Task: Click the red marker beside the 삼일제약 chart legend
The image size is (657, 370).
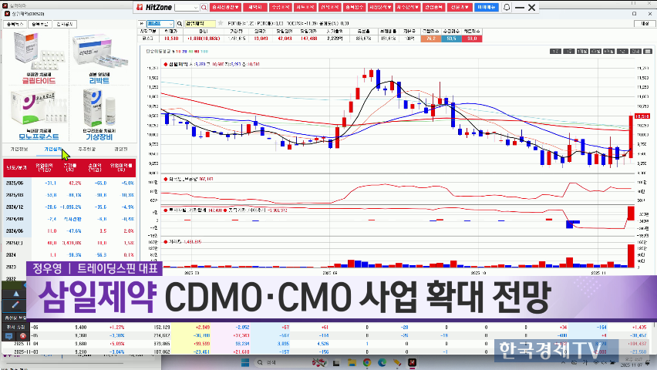Action: pos(163,65)
